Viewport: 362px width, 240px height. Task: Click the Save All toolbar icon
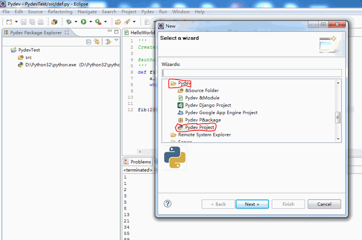click(x=32, y=22)
